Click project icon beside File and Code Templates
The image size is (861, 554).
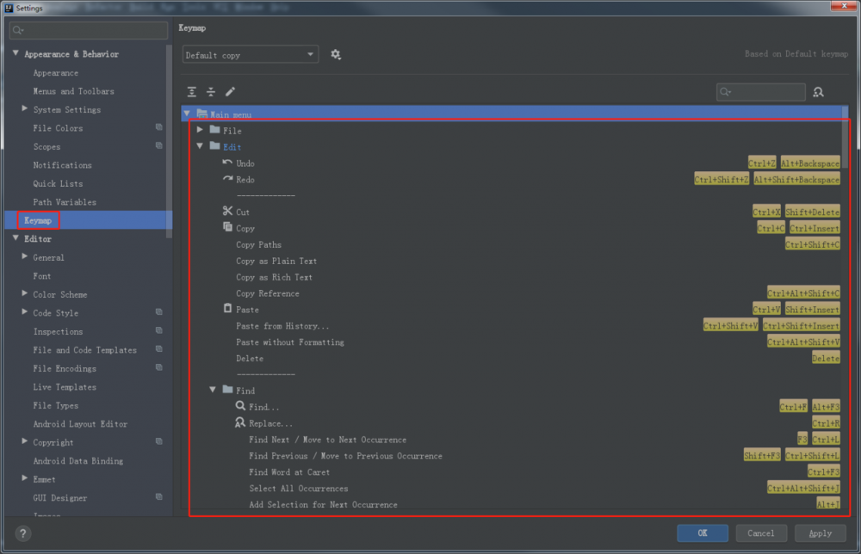(158, 349)
